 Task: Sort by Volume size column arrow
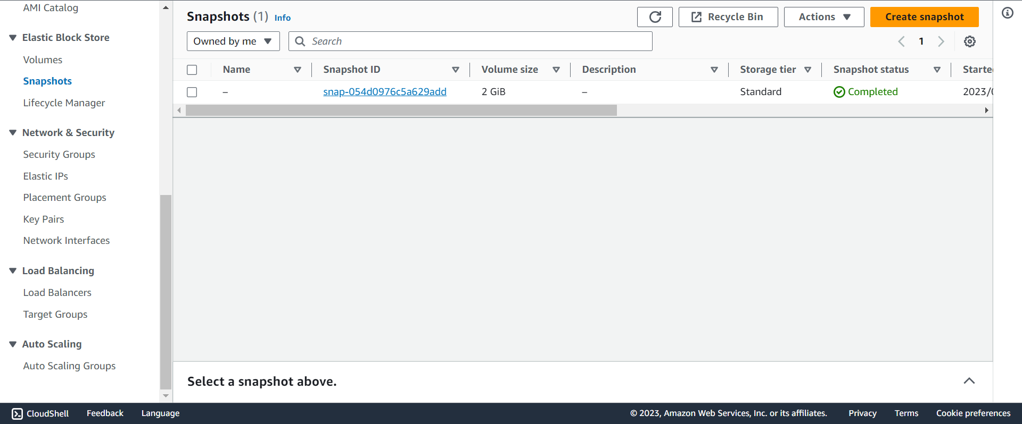pyautogui.click(x=556, y=70)
